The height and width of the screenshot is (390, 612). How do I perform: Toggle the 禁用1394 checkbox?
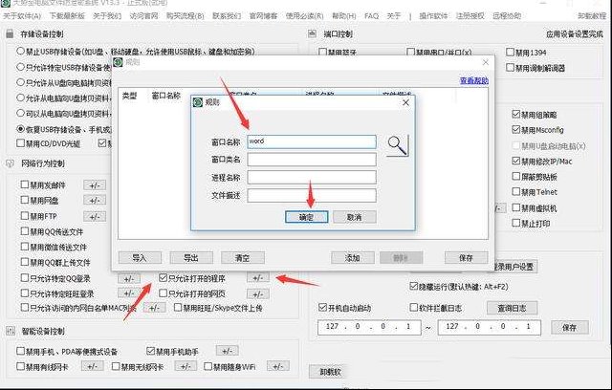point(510,52)
